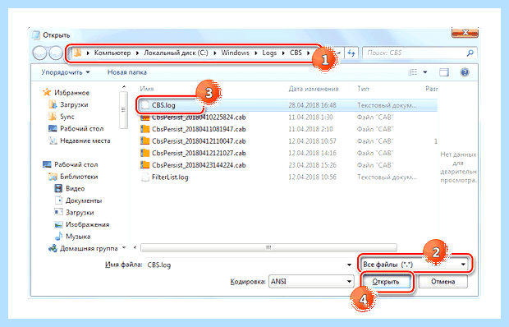
Task: Open the Имя файла dropdown arrow
Action: [x=349, y=265]
